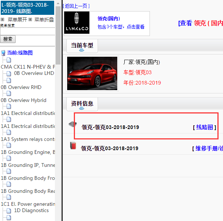
Task: Click the left panel scrollbar up arrow
Action: coord(58,3)
